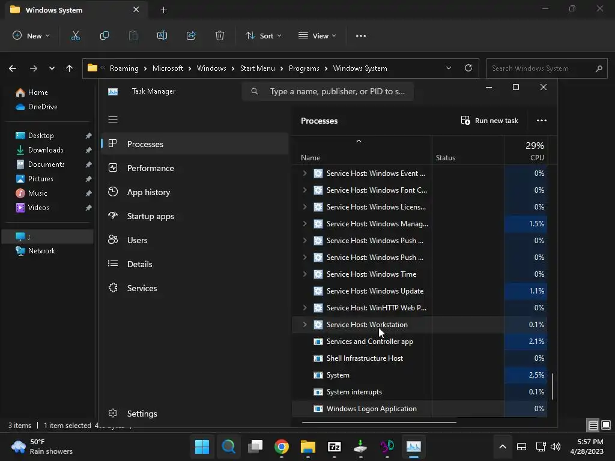Open recent locations dropdown arrow
The height and width of the screenshot is (461, 615).
(x=52, y=68)
